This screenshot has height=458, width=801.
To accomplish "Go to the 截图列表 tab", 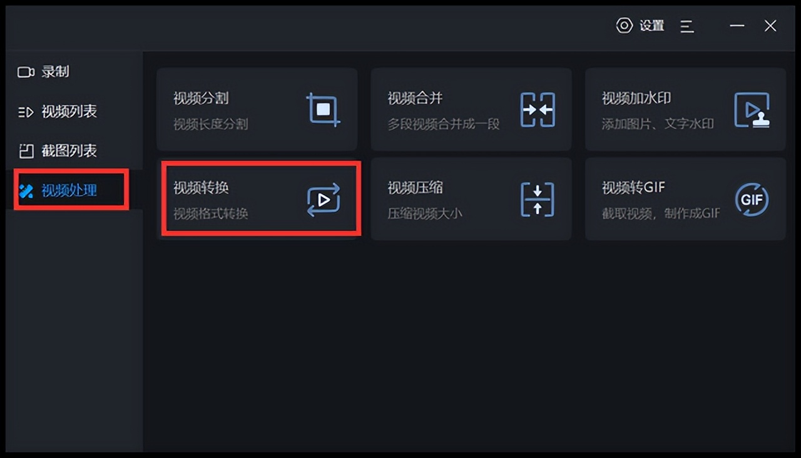I will pos(69,151).
